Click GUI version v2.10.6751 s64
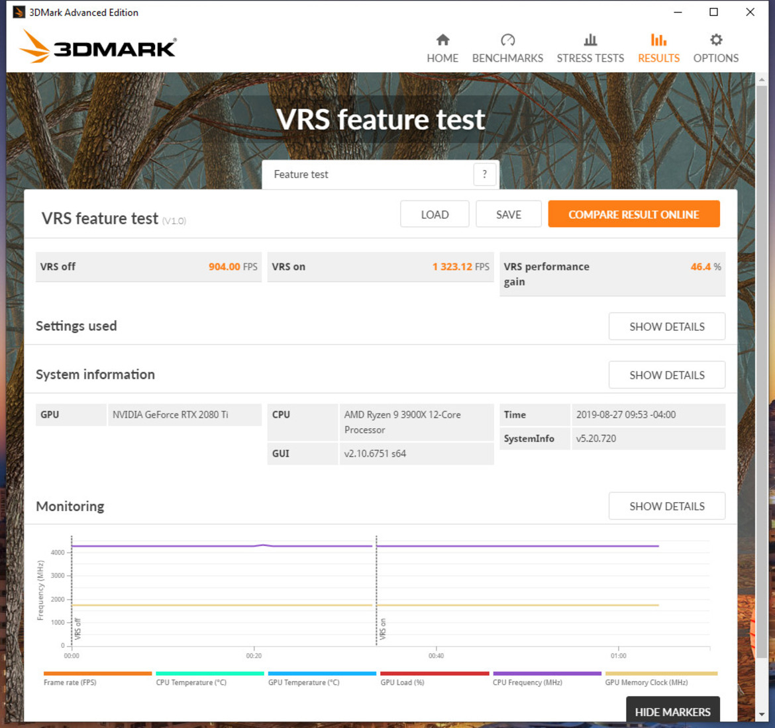The image size is (775, 728). (x=375, y=453)
